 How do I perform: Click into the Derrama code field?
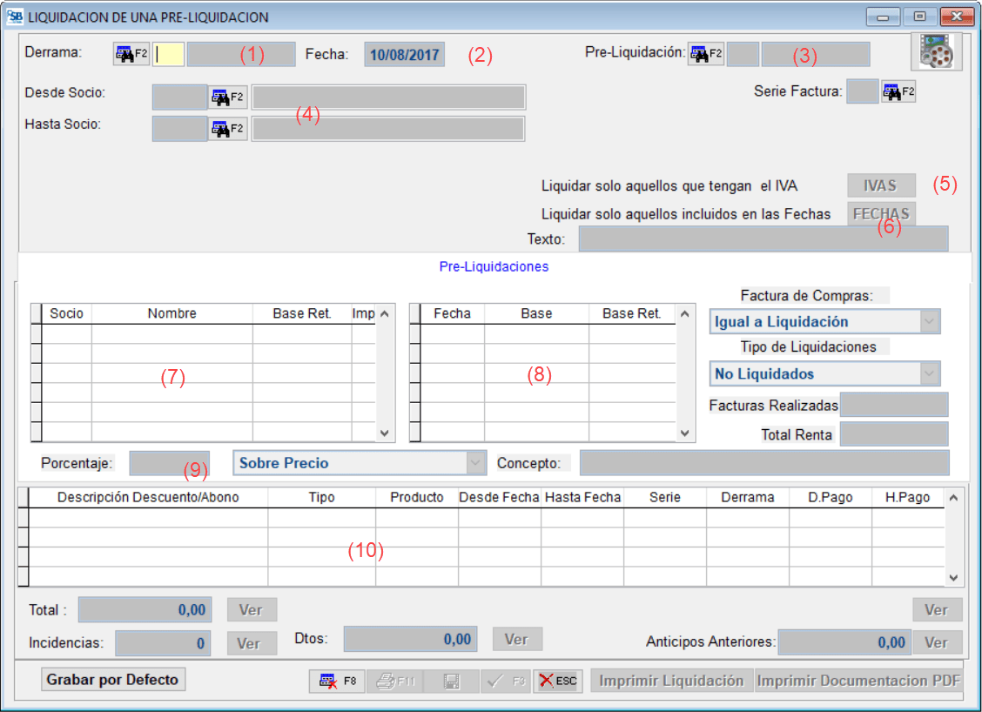(x=169, y=54)
